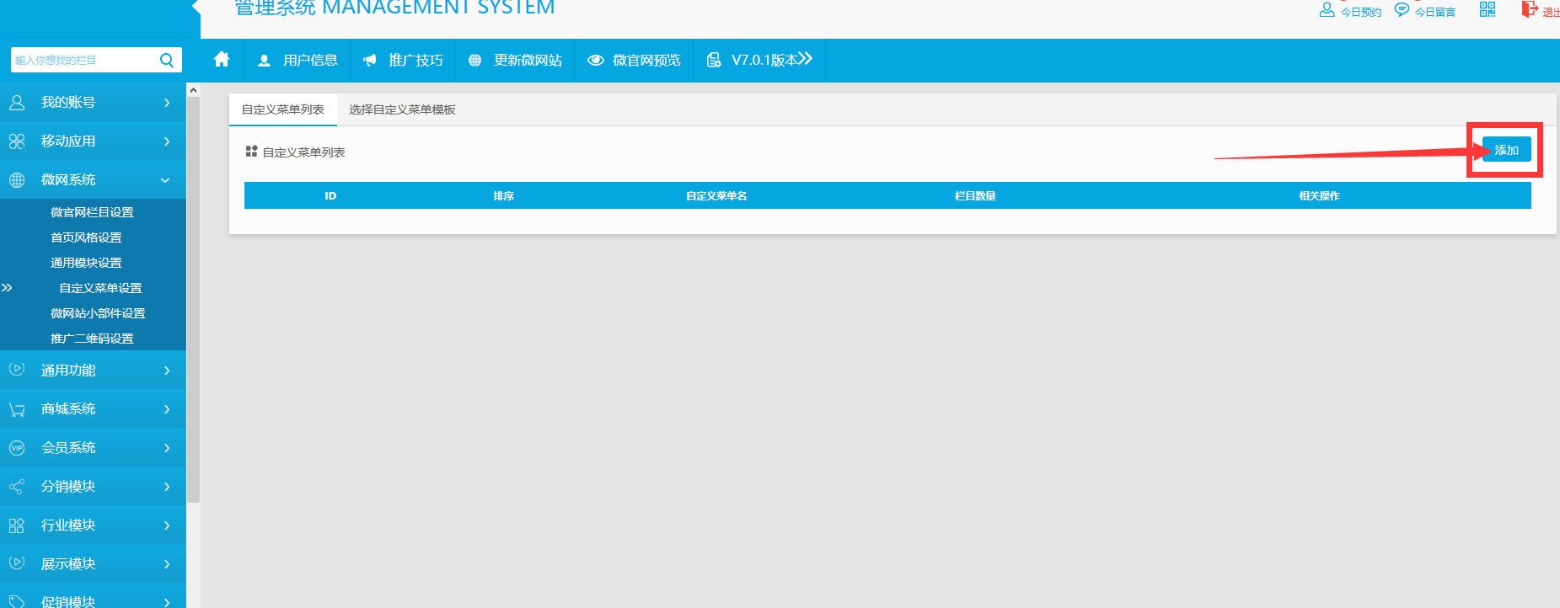Click the search magnifier icon
1560x608 pixels.
tap(166, 60)
